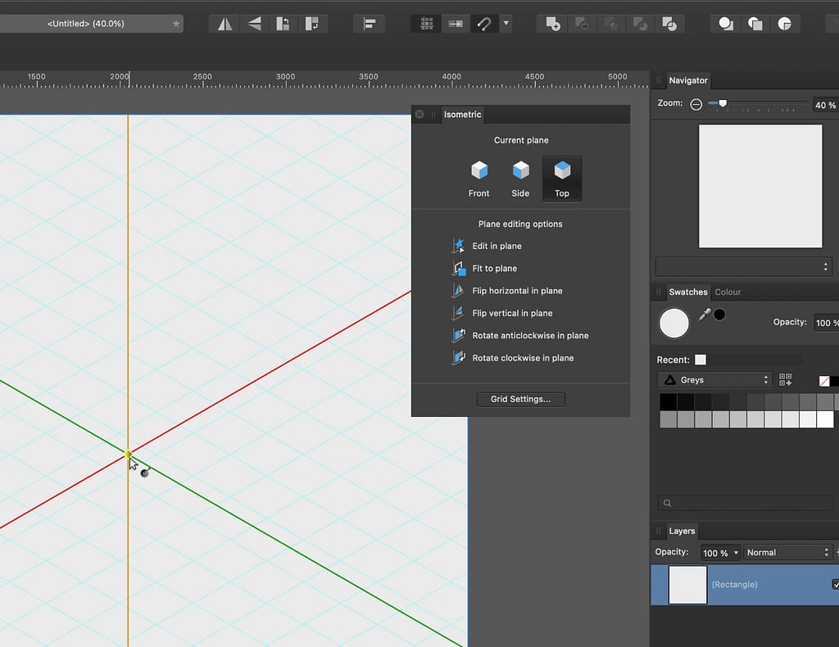The height and width of the screenshot is (647, 839).
Task: Toggle the snapping magnet icon
Action: coord(483,24)
